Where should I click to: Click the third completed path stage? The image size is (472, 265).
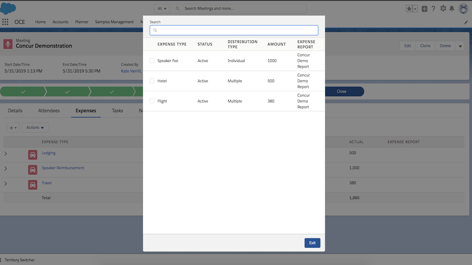[111, 92]
